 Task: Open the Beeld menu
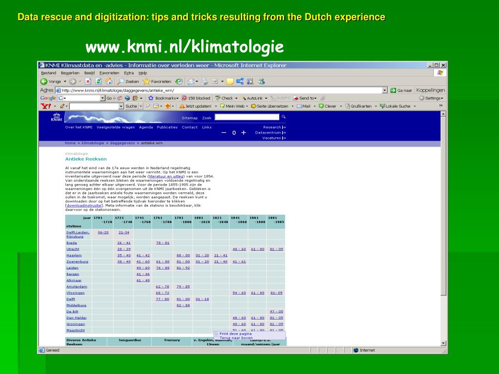tap(90, 73)
